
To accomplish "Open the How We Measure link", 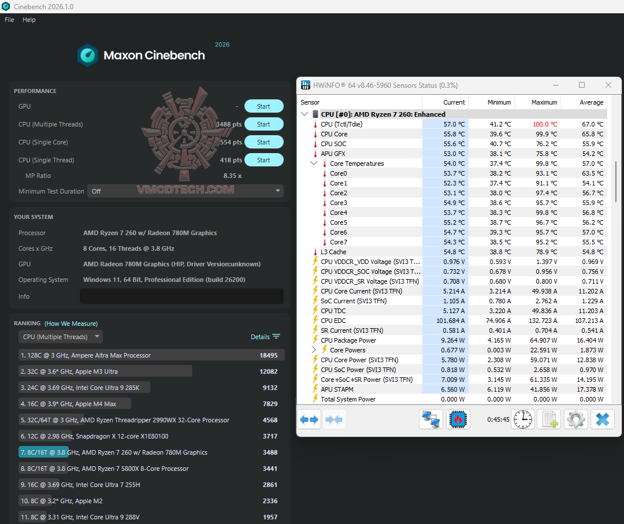I will click(71, 324).
